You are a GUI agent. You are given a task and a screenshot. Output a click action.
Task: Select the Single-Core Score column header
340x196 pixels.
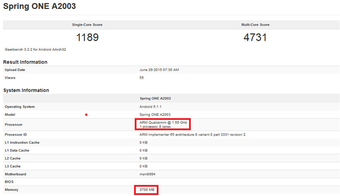click(x=87, y=25)
